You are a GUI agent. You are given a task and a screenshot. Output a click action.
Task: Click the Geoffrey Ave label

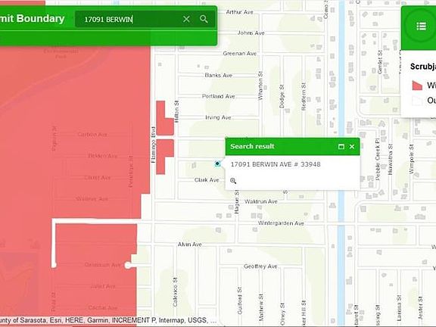(260, 266)
